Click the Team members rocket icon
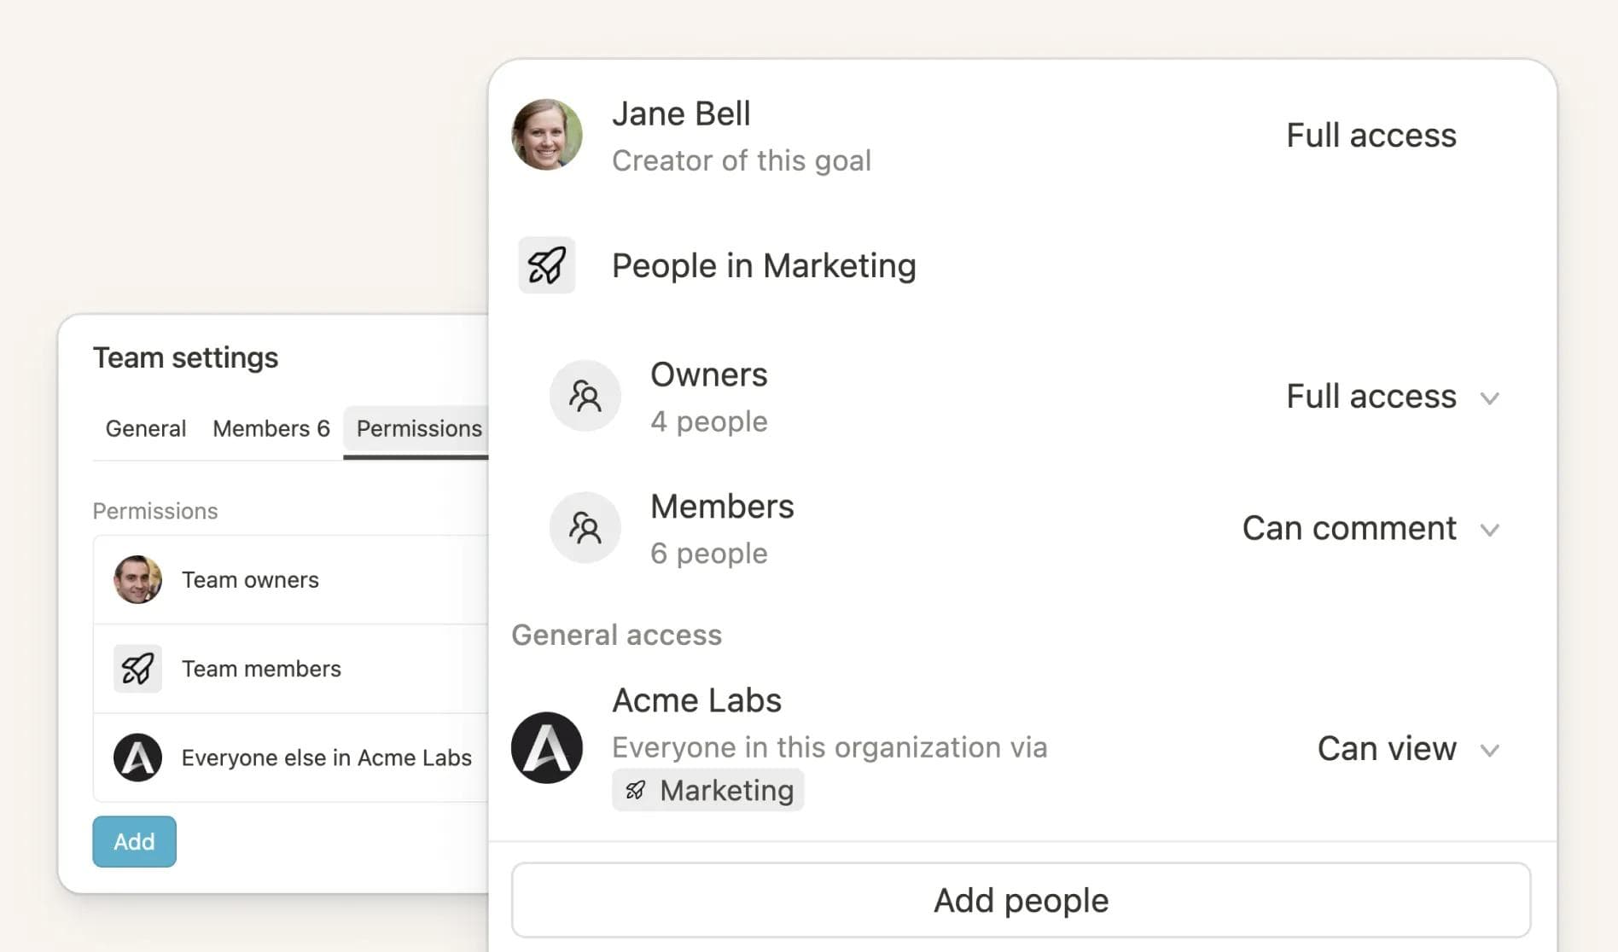 pos(137,669)
